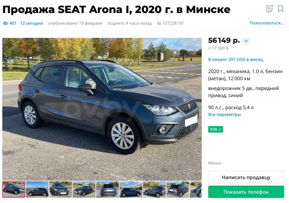289x203 pixels.
Task: Select the eighth thumbnail rear angle
Action: pyautogui.click(x=177, y=190)
